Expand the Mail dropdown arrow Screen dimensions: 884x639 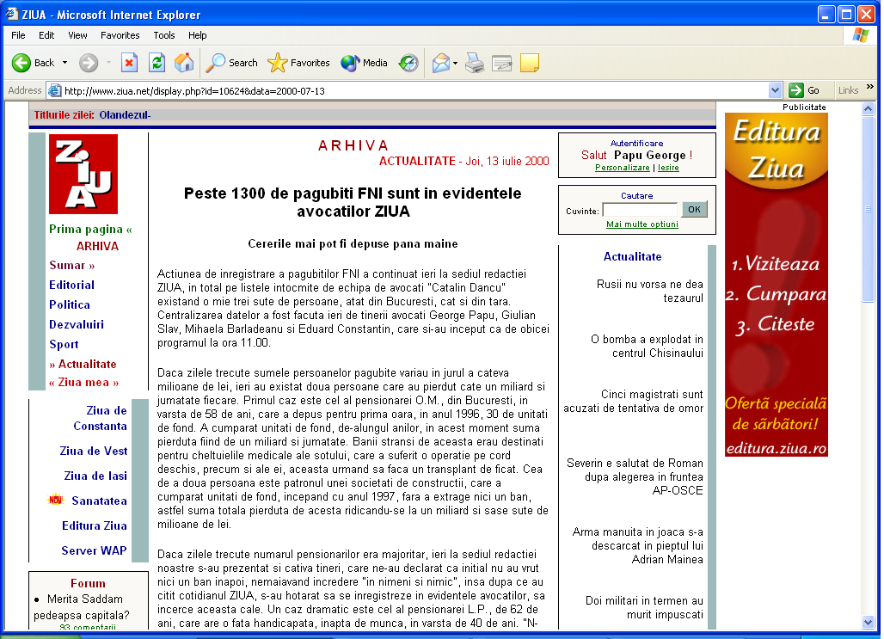coord(455,63)
